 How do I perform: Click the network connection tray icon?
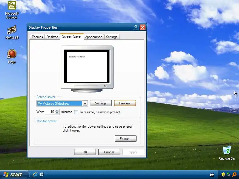[x=229, y=175]
